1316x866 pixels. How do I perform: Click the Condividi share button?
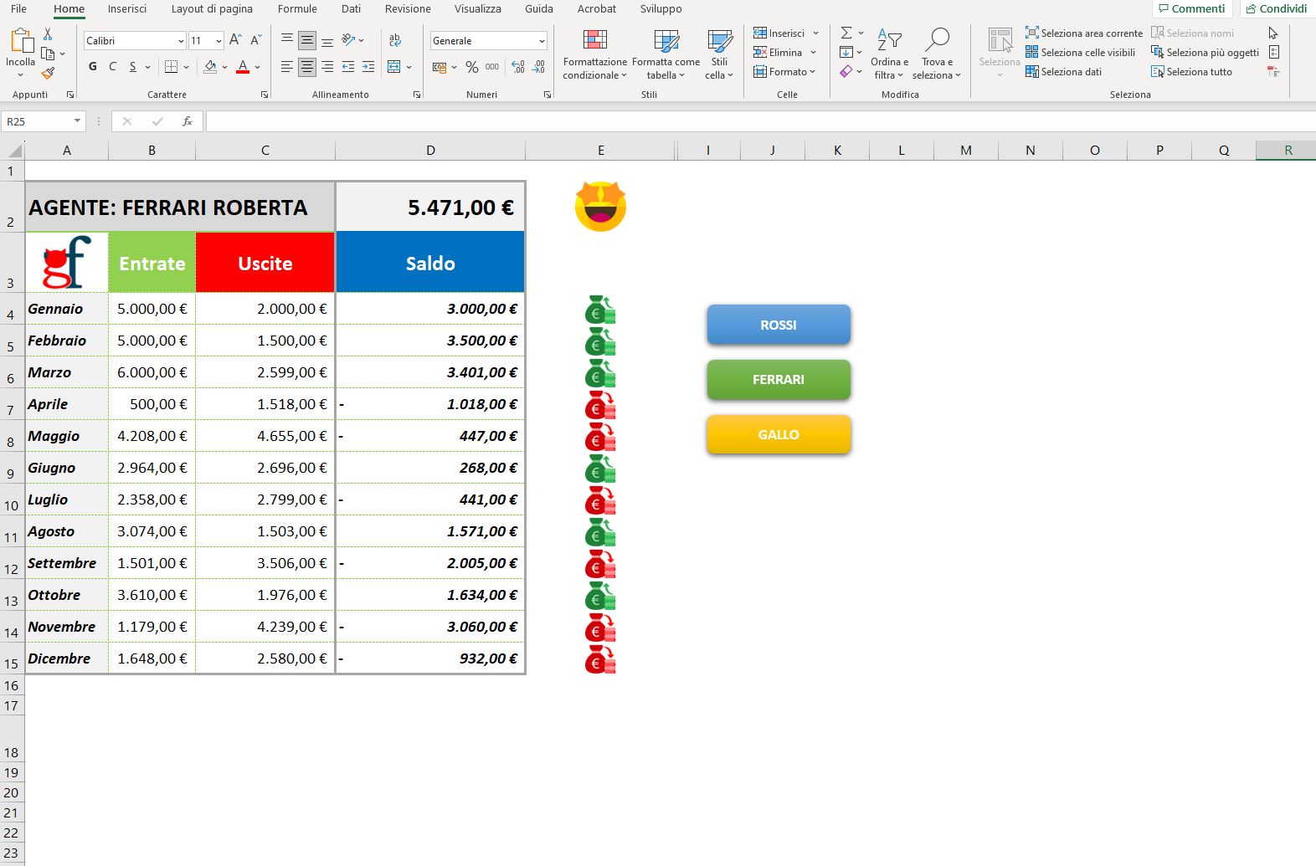click(1277, 8)
